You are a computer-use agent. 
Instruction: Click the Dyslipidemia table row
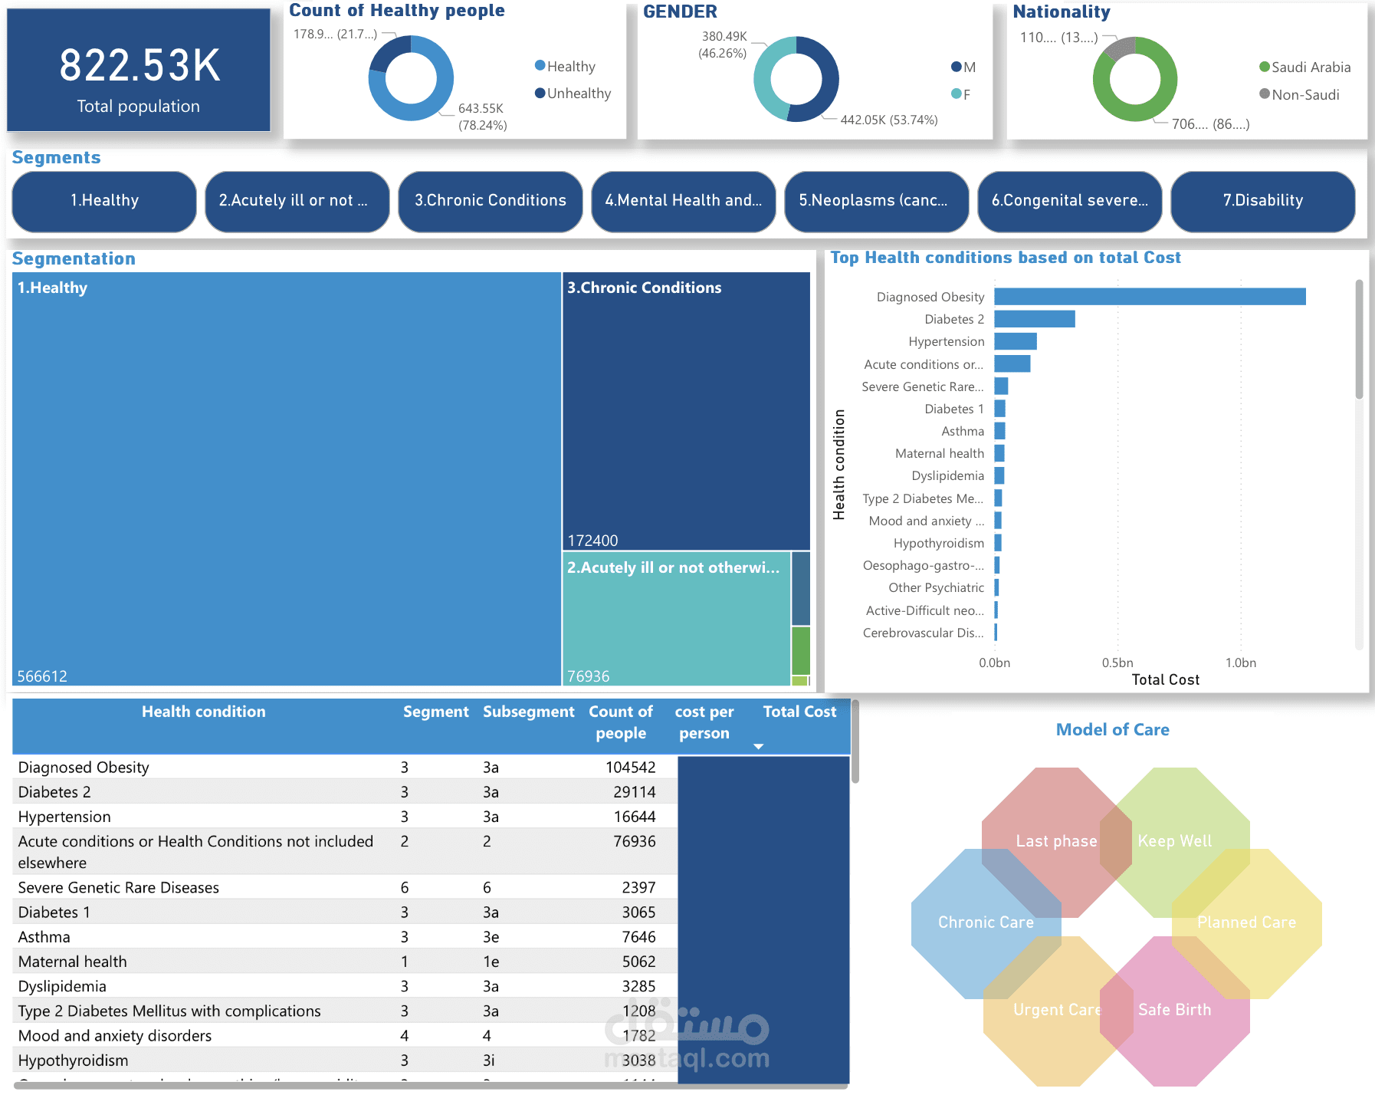tap(345, 986)
